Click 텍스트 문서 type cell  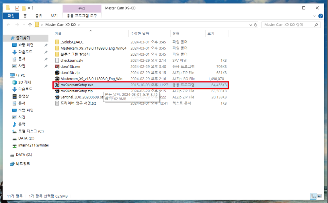click(182, 103)
